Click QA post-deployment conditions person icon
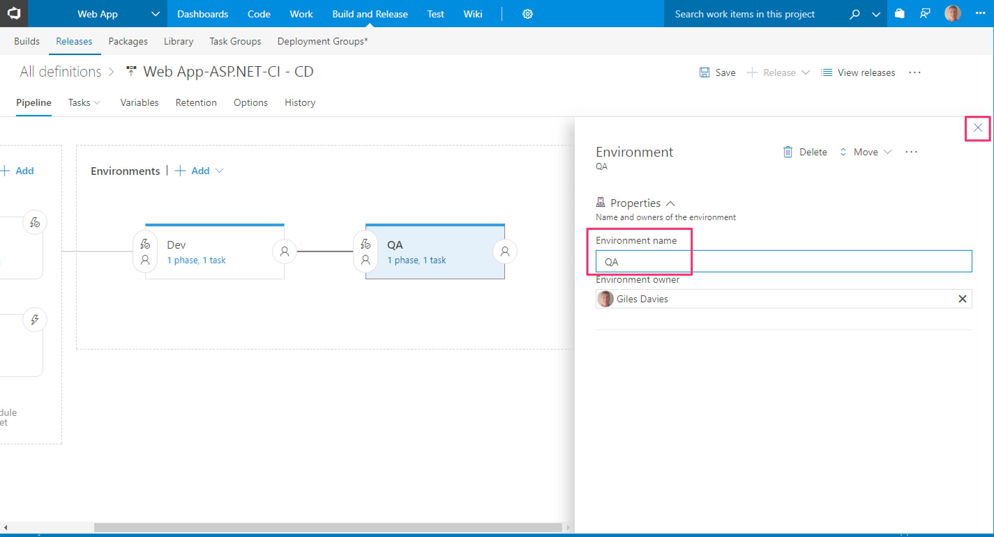Image resolution: width=994 pixels, height=537 pixels. [505, 251]
